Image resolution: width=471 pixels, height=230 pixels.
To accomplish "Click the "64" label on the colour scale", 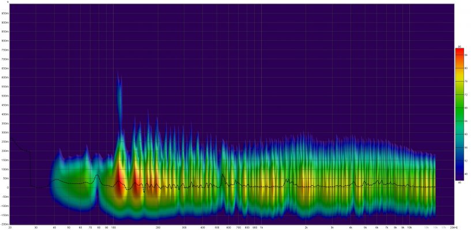I will [466, 121].
